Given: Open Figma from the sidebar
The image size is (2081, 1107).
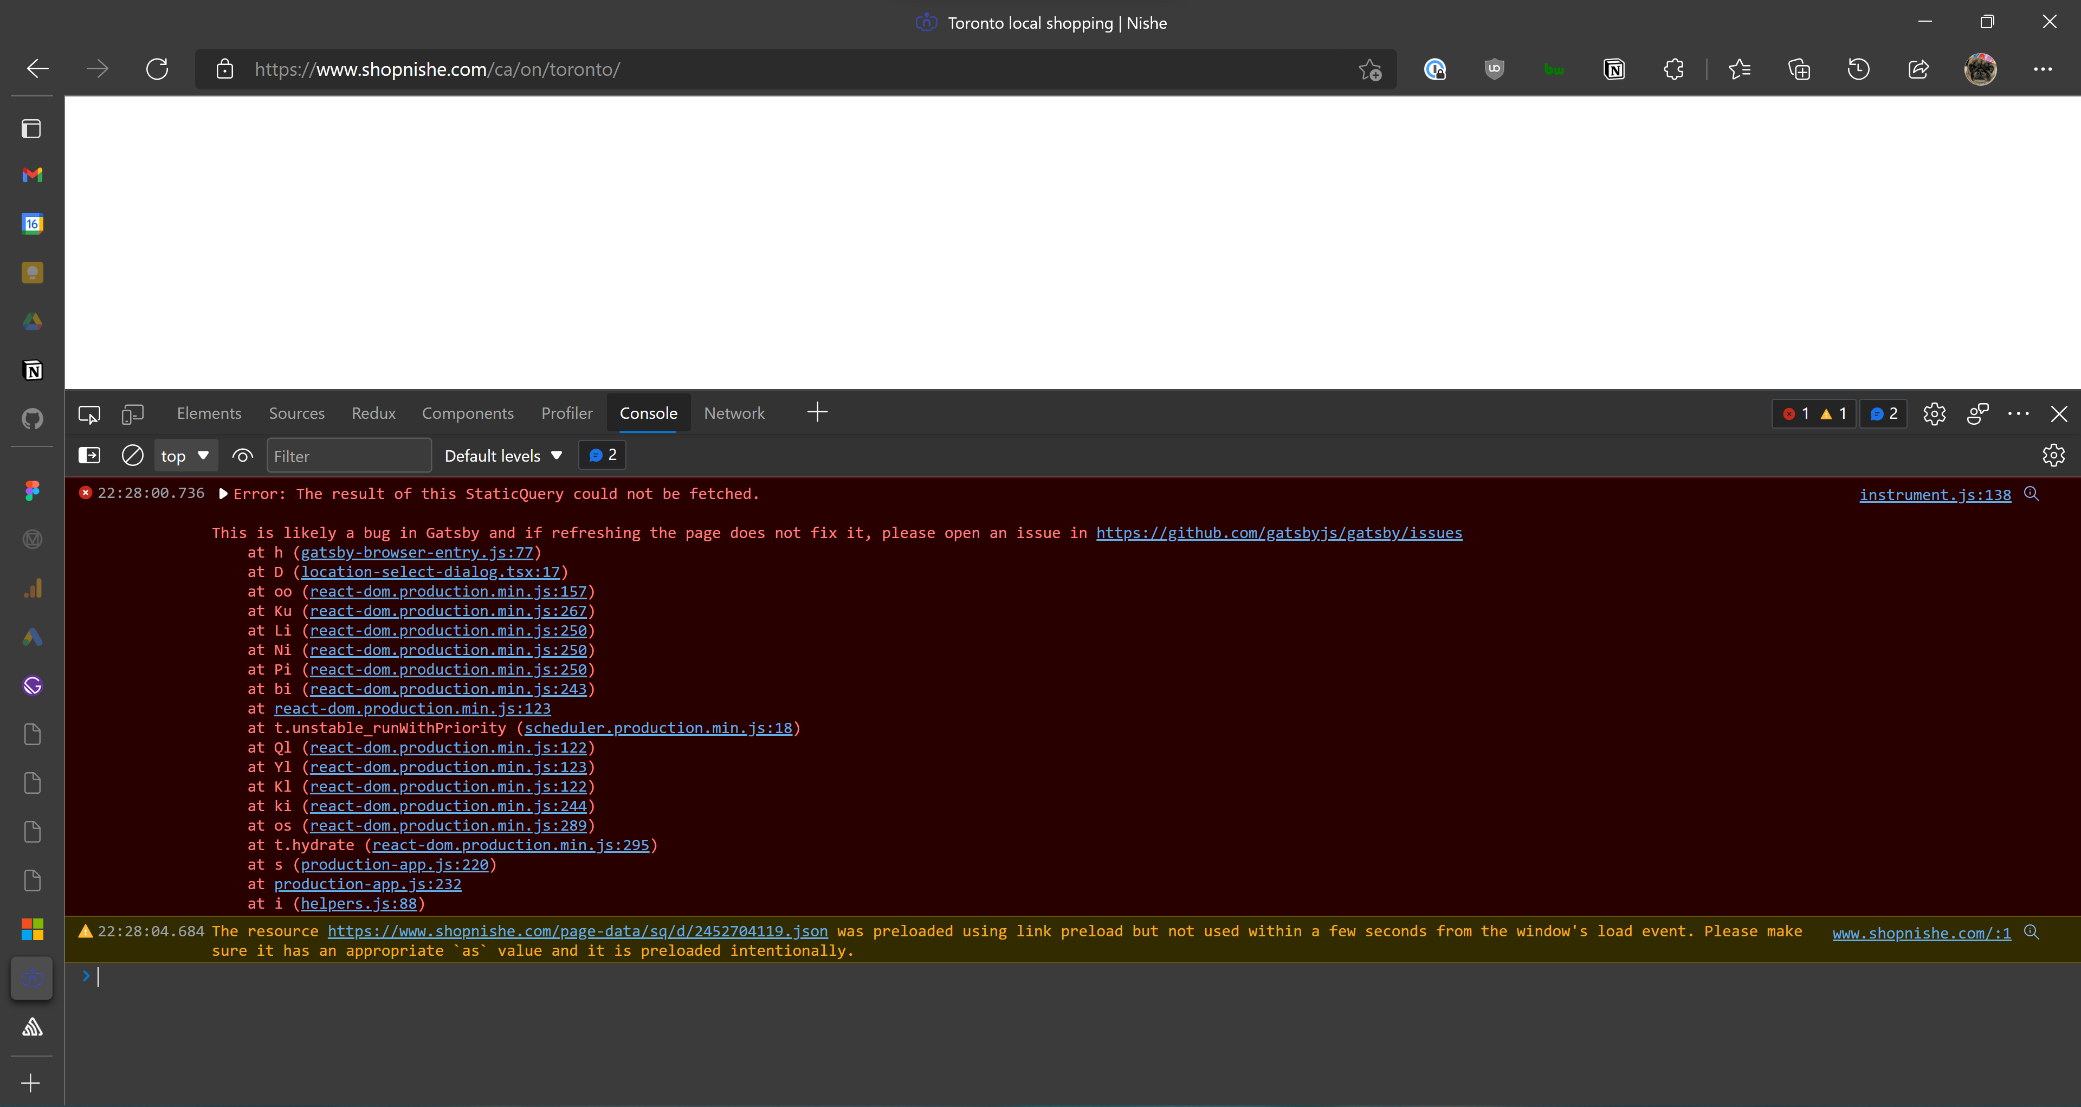Looking at the screenshot, I should coord(33,491).
